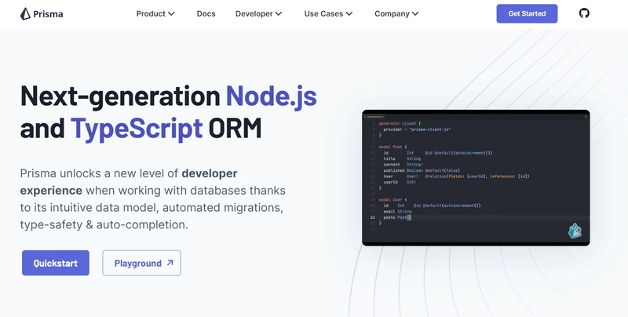The image size is (628, 317).
Task: Click the schema.prisma editor tab
Action: 374,116
